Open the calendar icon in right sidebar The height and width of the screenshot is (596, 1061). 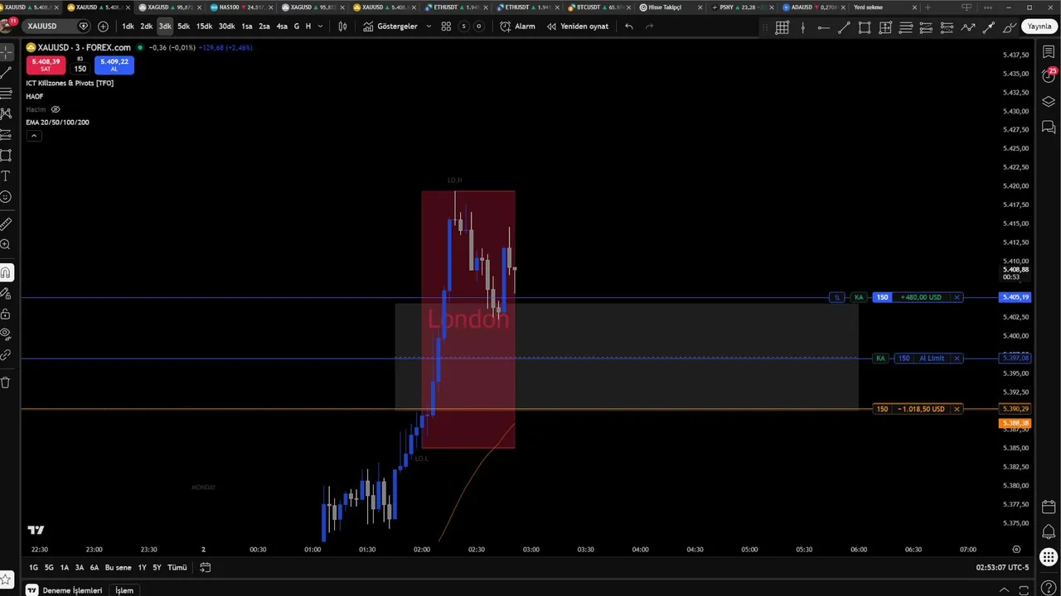[x=1049, y=507]
